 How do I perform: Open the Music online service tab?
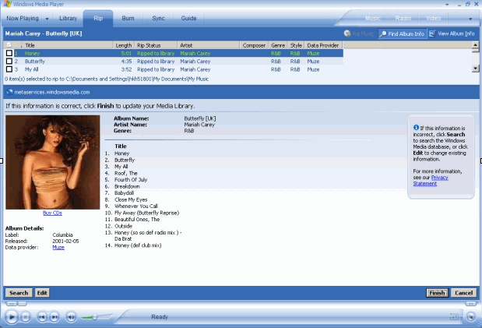pyautogui.click(x=372, y=19)
